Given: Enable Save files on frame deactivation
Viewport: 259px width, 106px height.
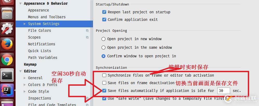Looking at the screenshot, I should [104, 83].
